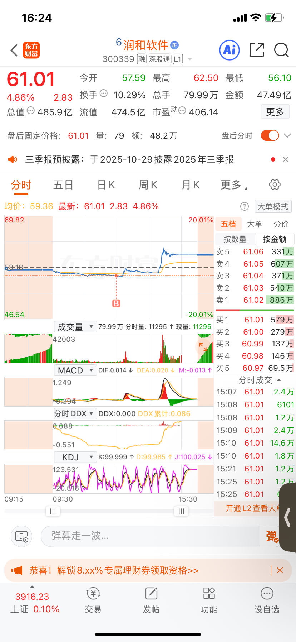Grab the right time range handle
Image resolution: width=296 pixels, height=642 pixels.
click(181, 511)
